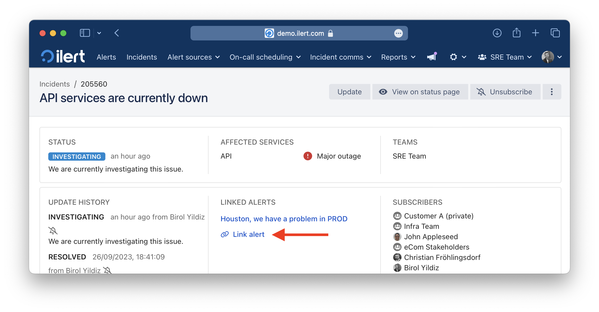Expand the Alert sources dropdown
The height and width of the screenshot is (312, 599).
tap(194, 57)
